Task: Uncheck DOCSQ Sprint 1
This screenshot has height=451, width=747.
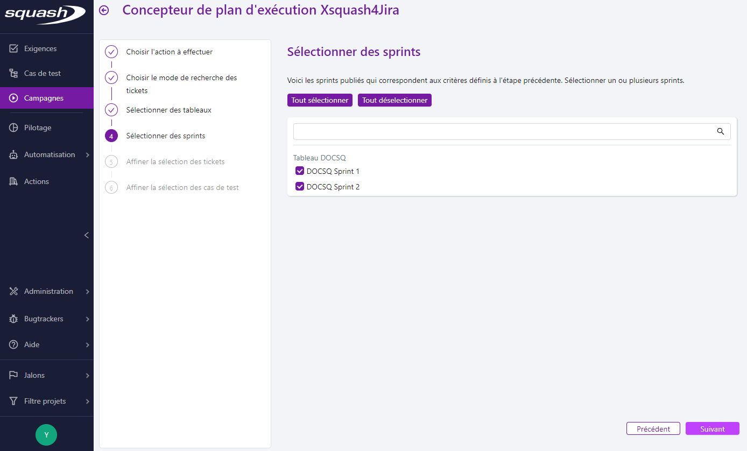Action: (300, 171)
